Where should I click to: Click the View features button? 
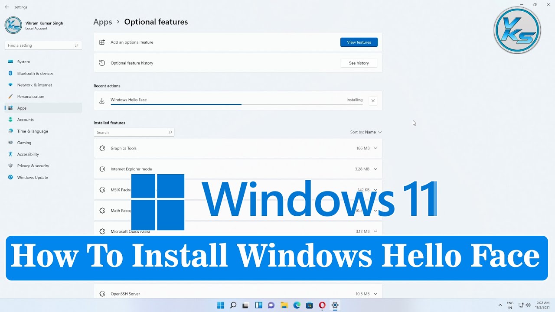359,42
